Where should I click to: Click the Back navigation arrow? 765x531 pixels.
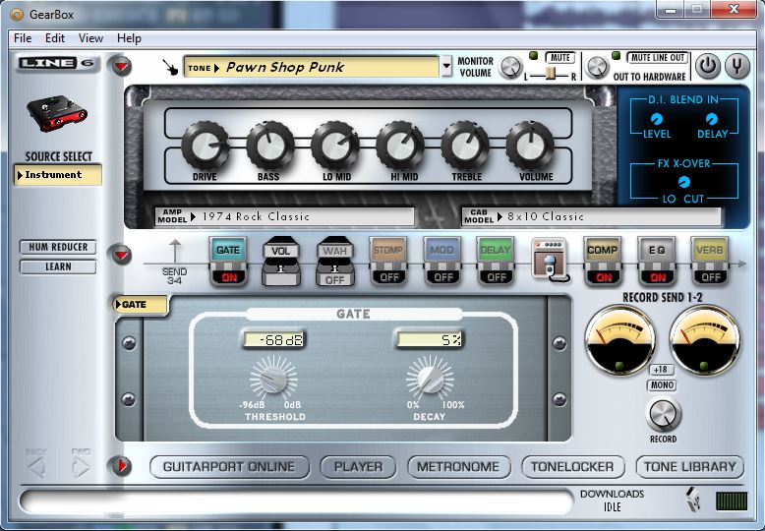point(36,466)
